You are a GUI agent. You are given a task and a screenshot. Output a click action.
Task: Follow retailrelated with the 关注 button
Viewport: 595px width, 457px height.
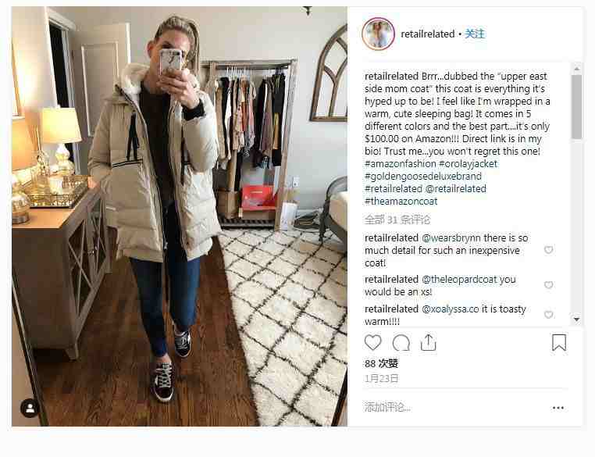(x=475, y=34)
